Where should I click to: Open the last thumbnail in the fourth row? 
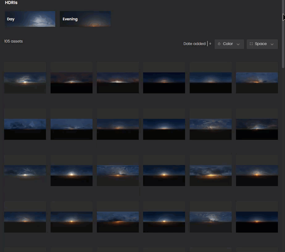click(x=257, y=217)
